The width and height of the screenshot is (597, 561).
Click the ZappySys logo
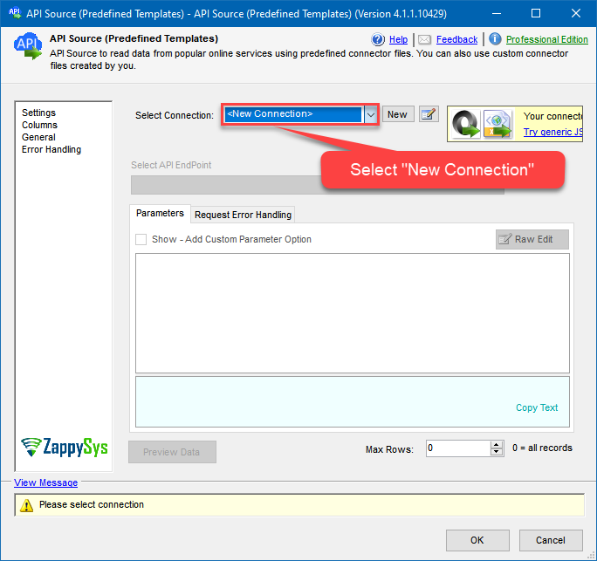click(x=65, y=448)
